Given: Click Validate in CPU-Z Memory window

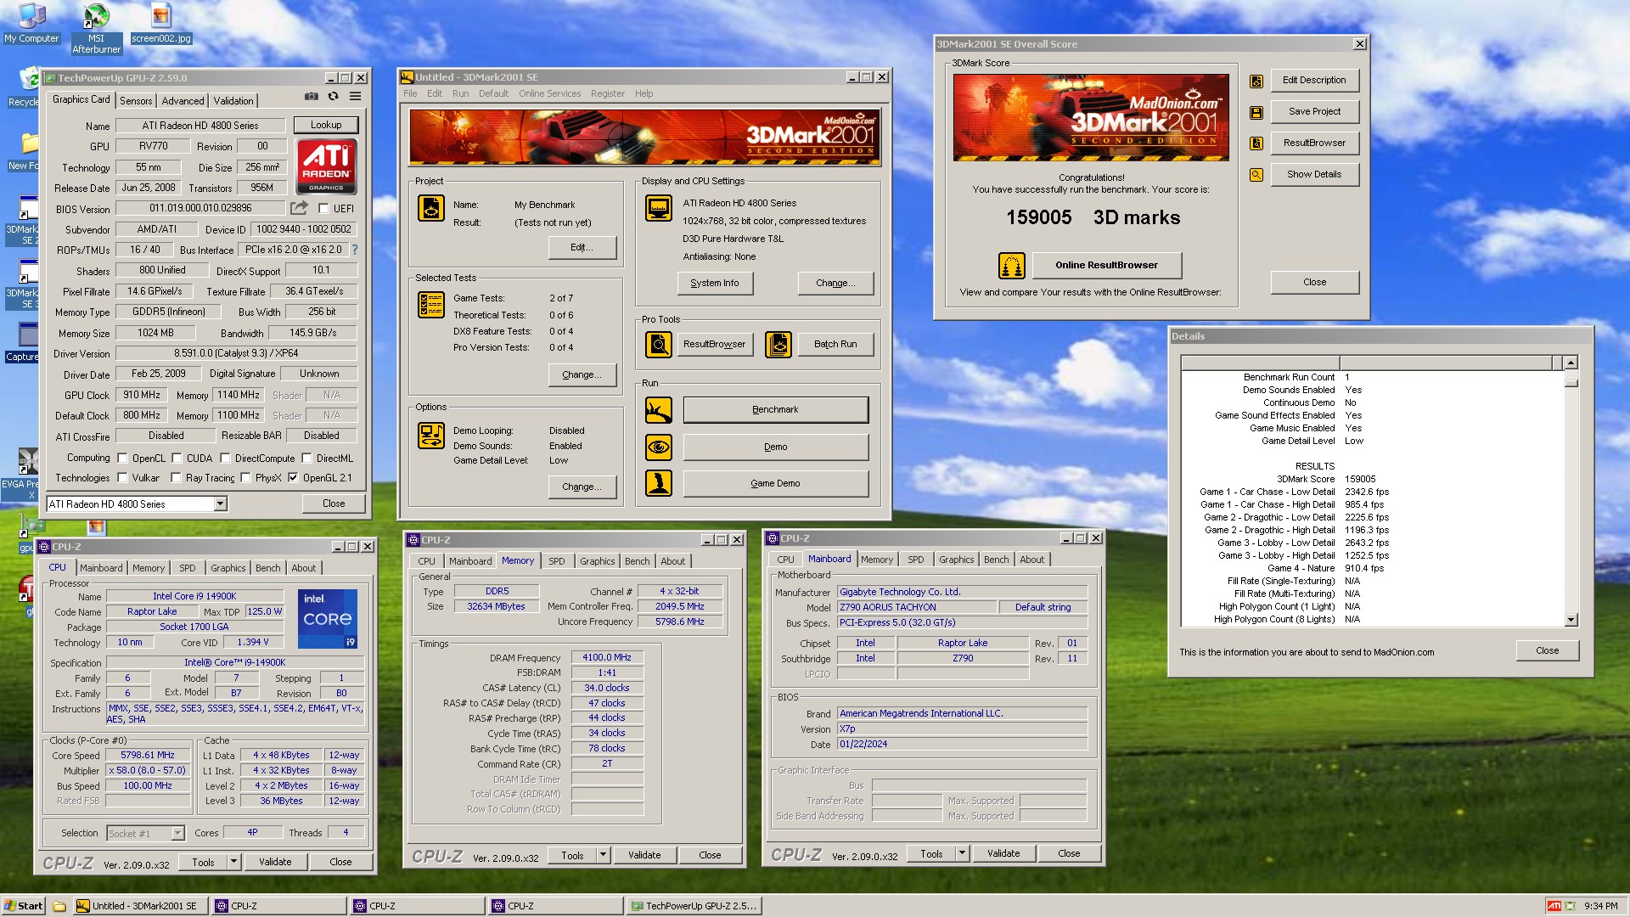Looking at the screenshot, I should (x=644, y=856).
